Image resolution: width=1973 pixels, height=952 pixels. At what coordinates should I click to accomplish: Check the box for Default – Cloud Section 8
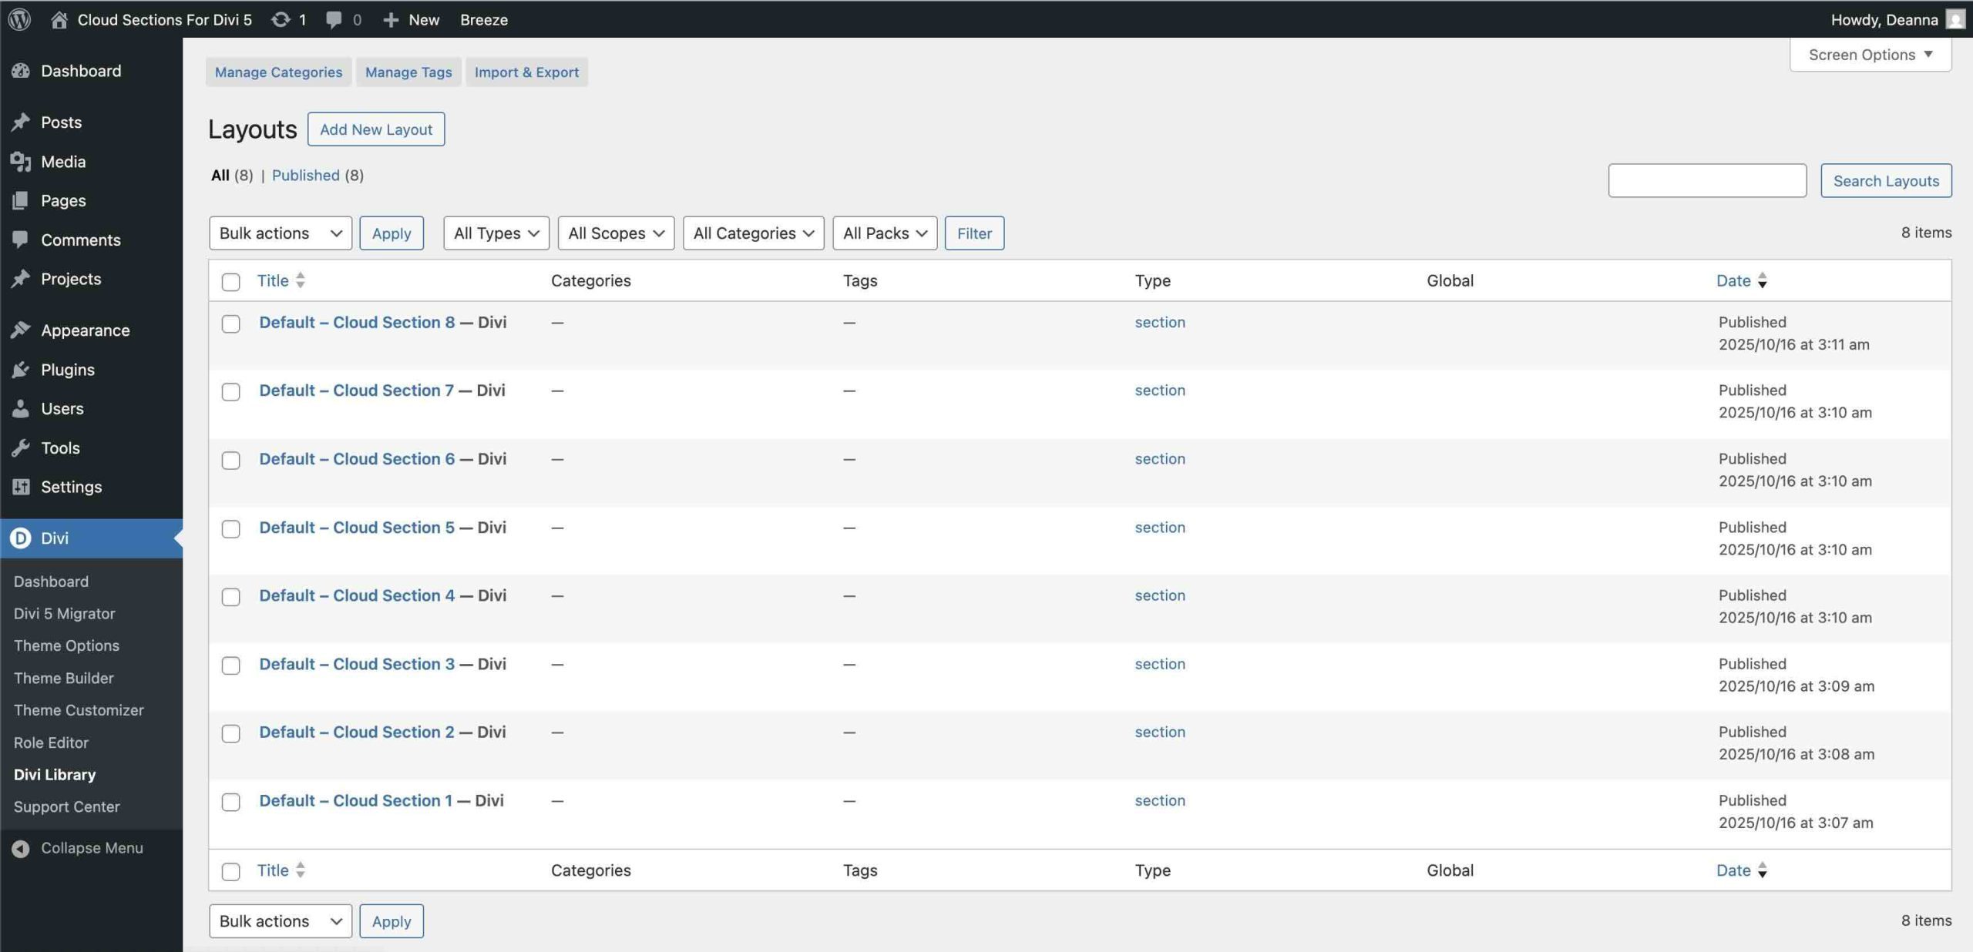click(230, 324)
